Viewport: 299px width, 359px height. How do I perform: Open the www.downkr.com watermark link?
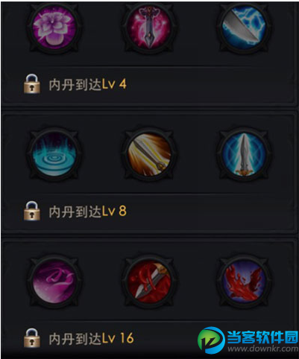click(262, 349)
